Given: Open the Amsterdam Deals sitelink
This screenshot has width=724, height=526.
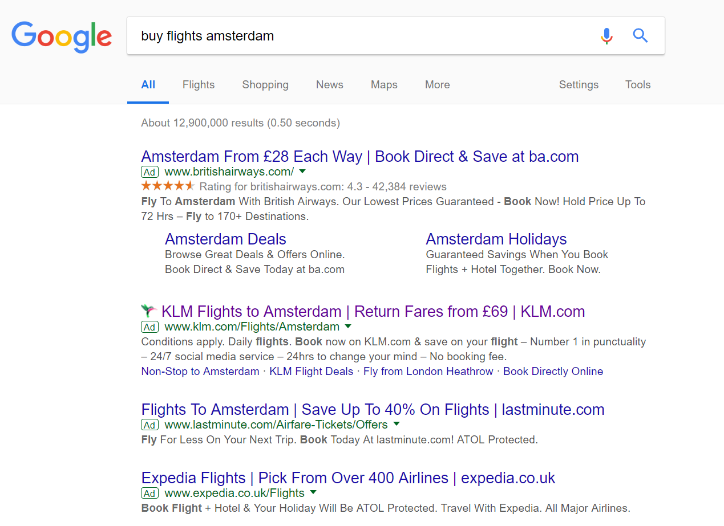Looking at the screenshot, I should point(225,239).
